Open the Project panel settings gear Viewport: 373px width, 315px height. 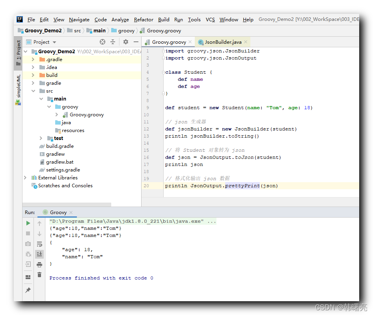click(126, 42)
